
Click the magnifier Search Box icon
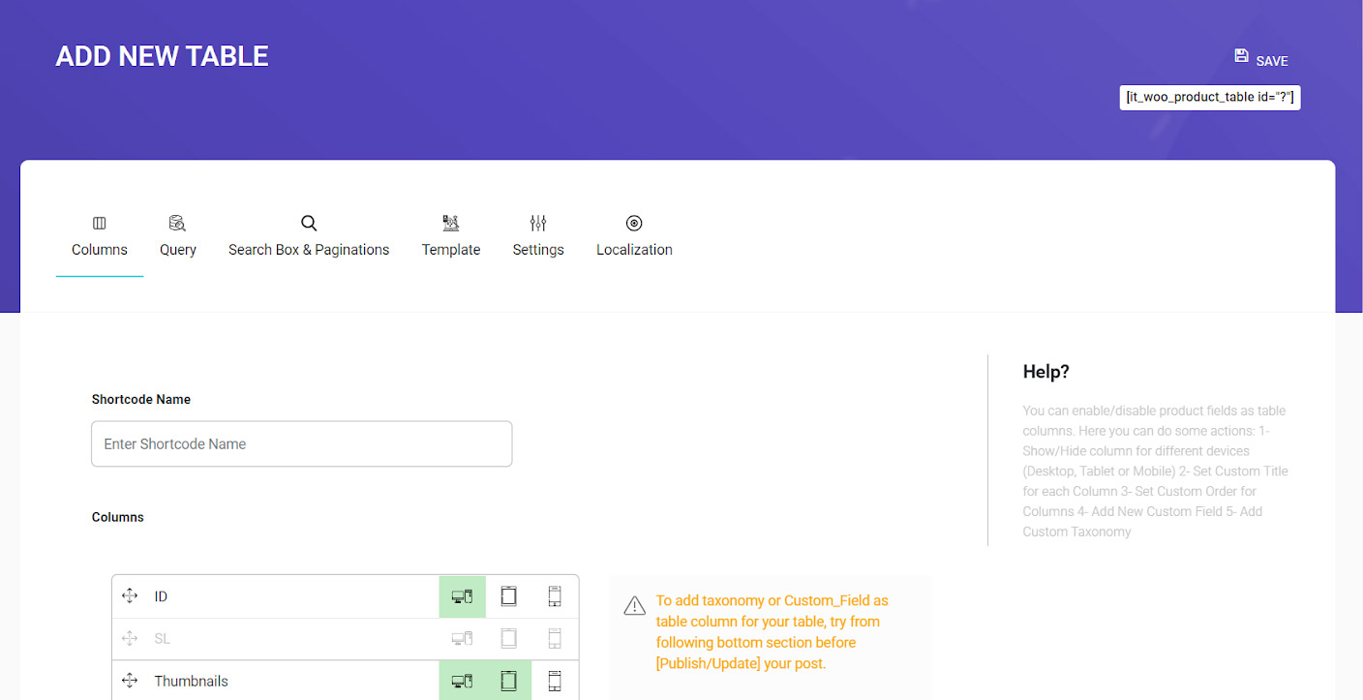(x=309, y=224)
